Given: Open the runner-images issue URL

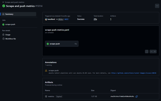Looking at the screenshot, I should (x=134, y=73).
